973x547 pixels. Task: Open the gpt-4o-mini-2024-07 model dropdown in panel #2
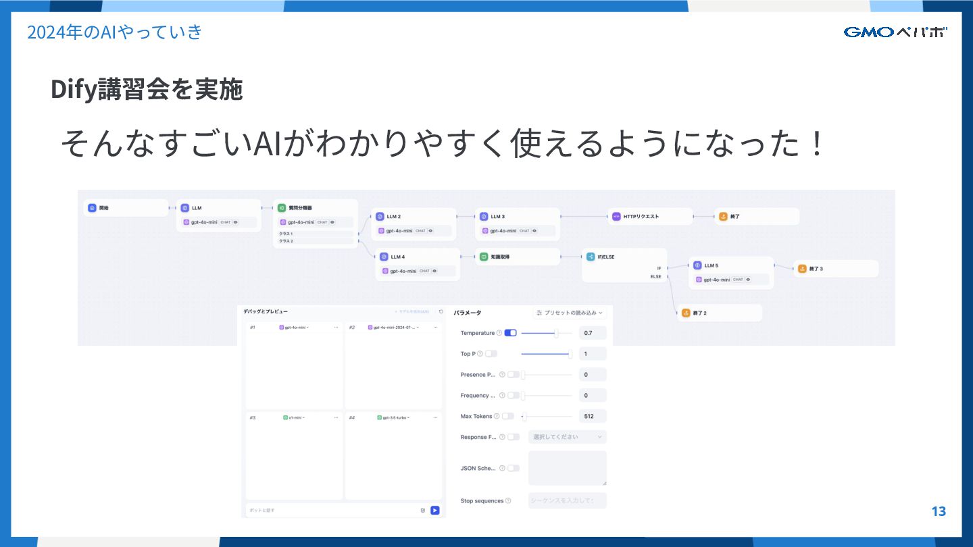[393, 327]
